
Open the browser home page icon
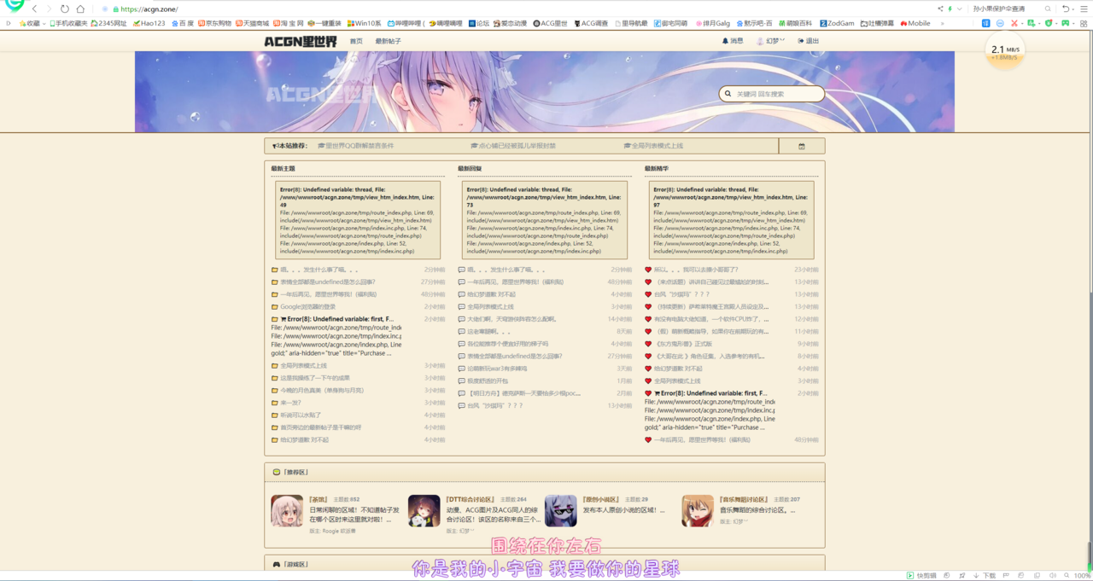pyautogui.click(x=80, y=9)
